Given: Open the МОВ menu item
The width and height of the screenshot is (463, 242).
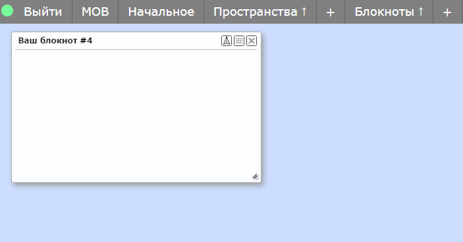Looking at the screenshot, I should coord(95,12).
